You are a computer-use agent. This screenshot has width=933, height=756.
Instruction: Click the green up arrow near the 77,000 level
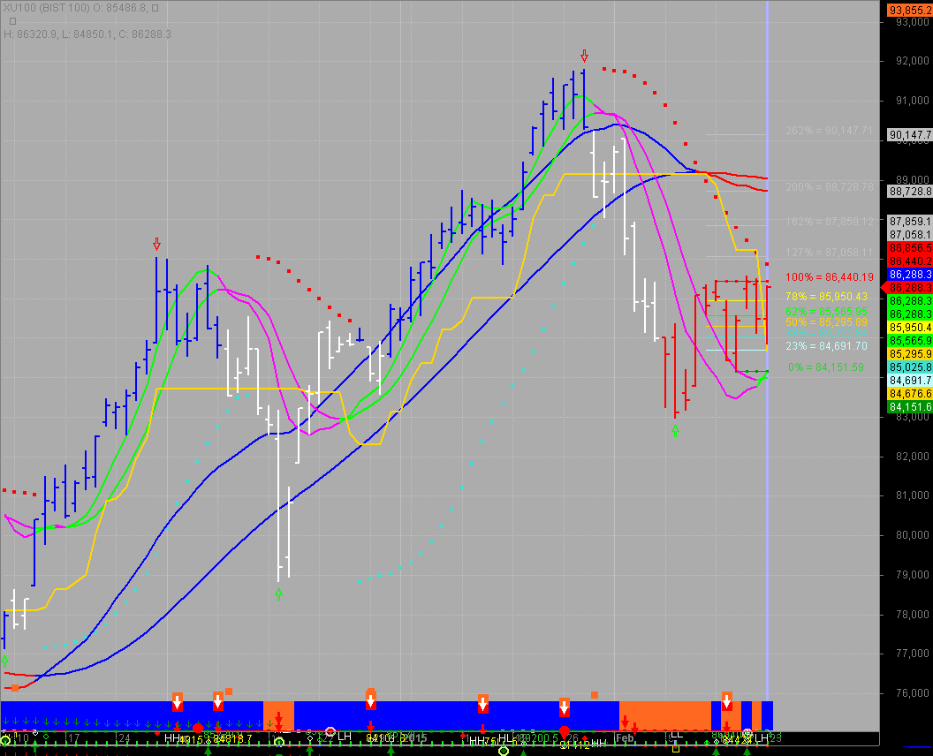point(5,661)
